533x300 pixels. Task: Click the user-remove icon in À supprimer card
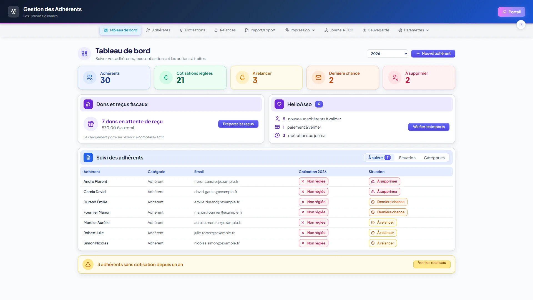(x=395, y=77)
